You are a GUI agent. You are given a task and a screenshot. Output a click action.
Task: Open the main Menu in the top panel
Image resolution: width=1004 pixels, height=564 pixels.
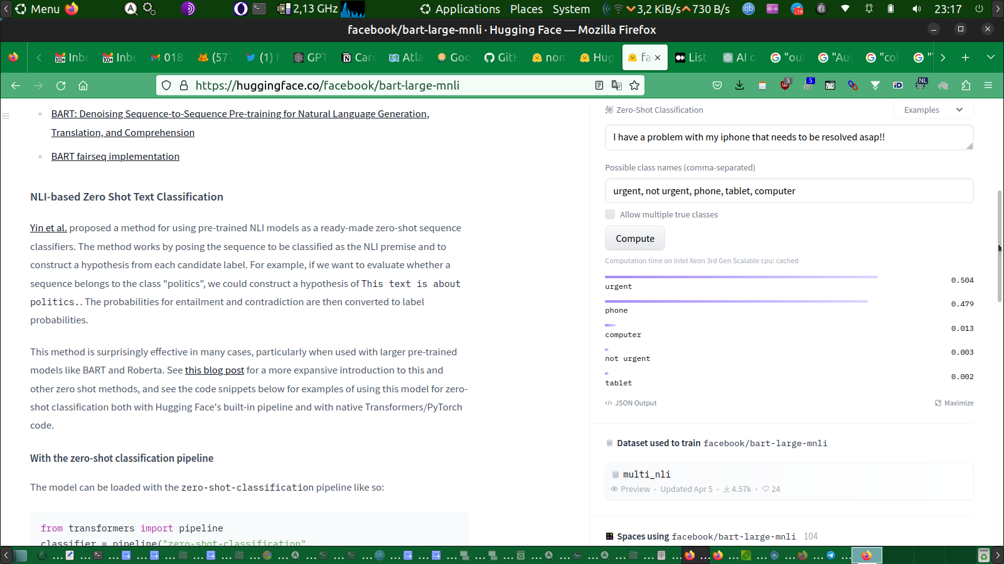(38, 9)
